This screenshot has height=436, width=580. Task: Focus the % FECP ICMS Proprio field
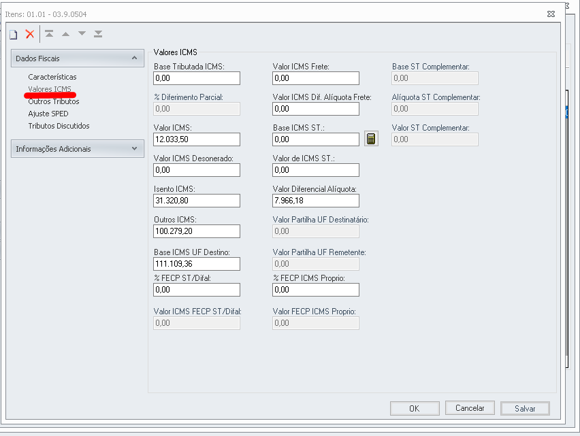[316, 290]
